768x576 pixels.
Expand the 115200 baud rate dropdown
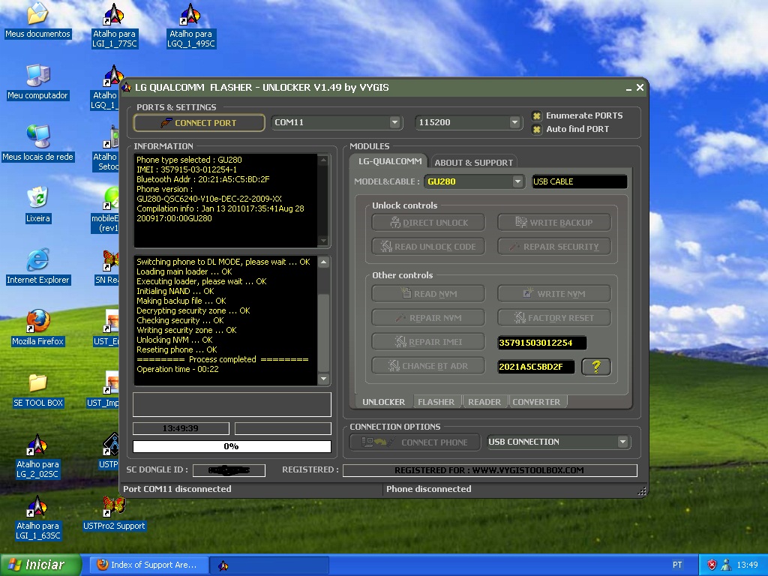click(x=514, y=122)
